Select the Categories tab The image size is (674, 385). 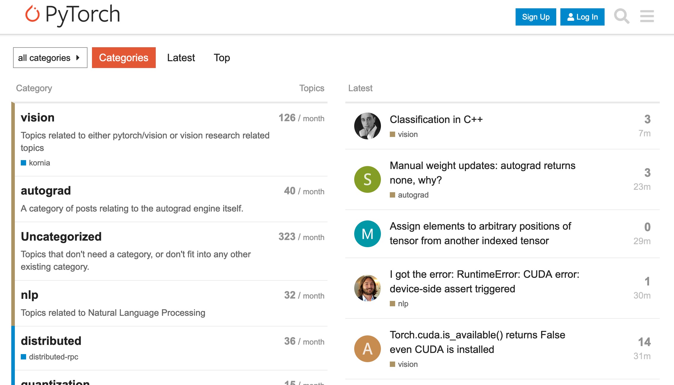pyautogui.click(x=124, y=58)
